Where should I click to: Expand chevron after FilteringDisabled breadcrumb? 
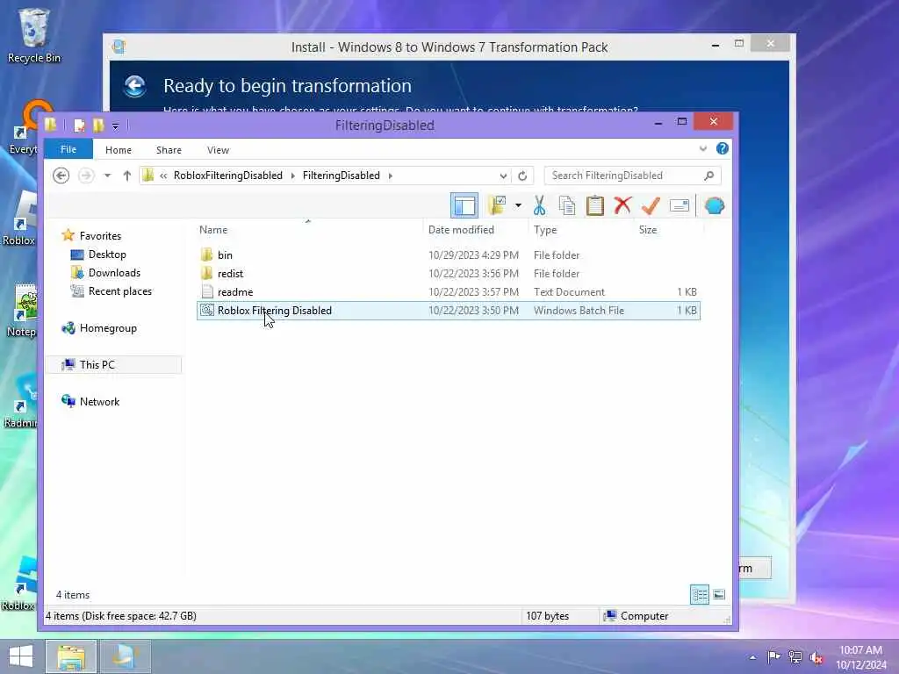pos(391,176)
